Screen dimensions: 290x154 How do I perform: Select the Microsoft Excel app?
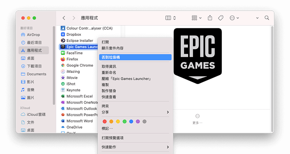77,96
